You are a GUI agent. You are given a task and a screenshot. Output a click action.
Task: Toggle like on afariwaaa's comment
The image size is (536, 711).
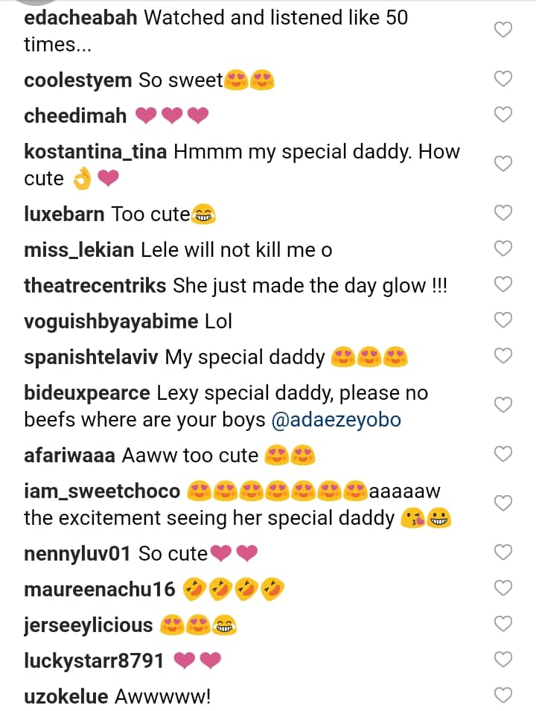tap(504, 454)
